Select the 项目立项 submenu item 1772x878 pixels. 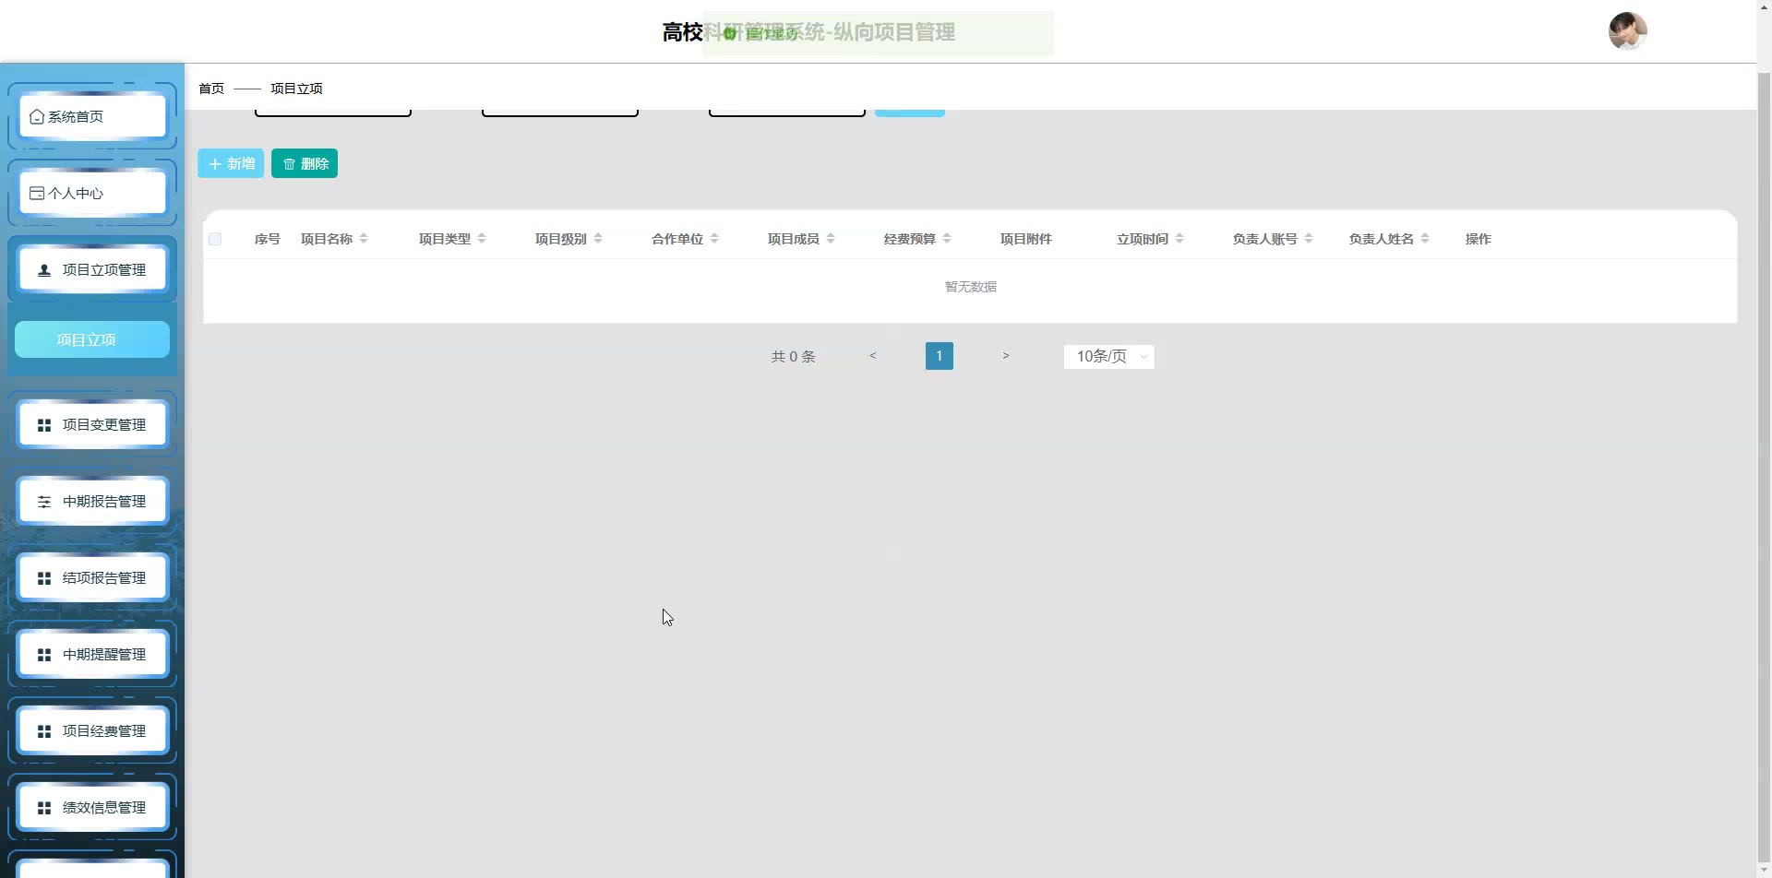click(92, 339)
